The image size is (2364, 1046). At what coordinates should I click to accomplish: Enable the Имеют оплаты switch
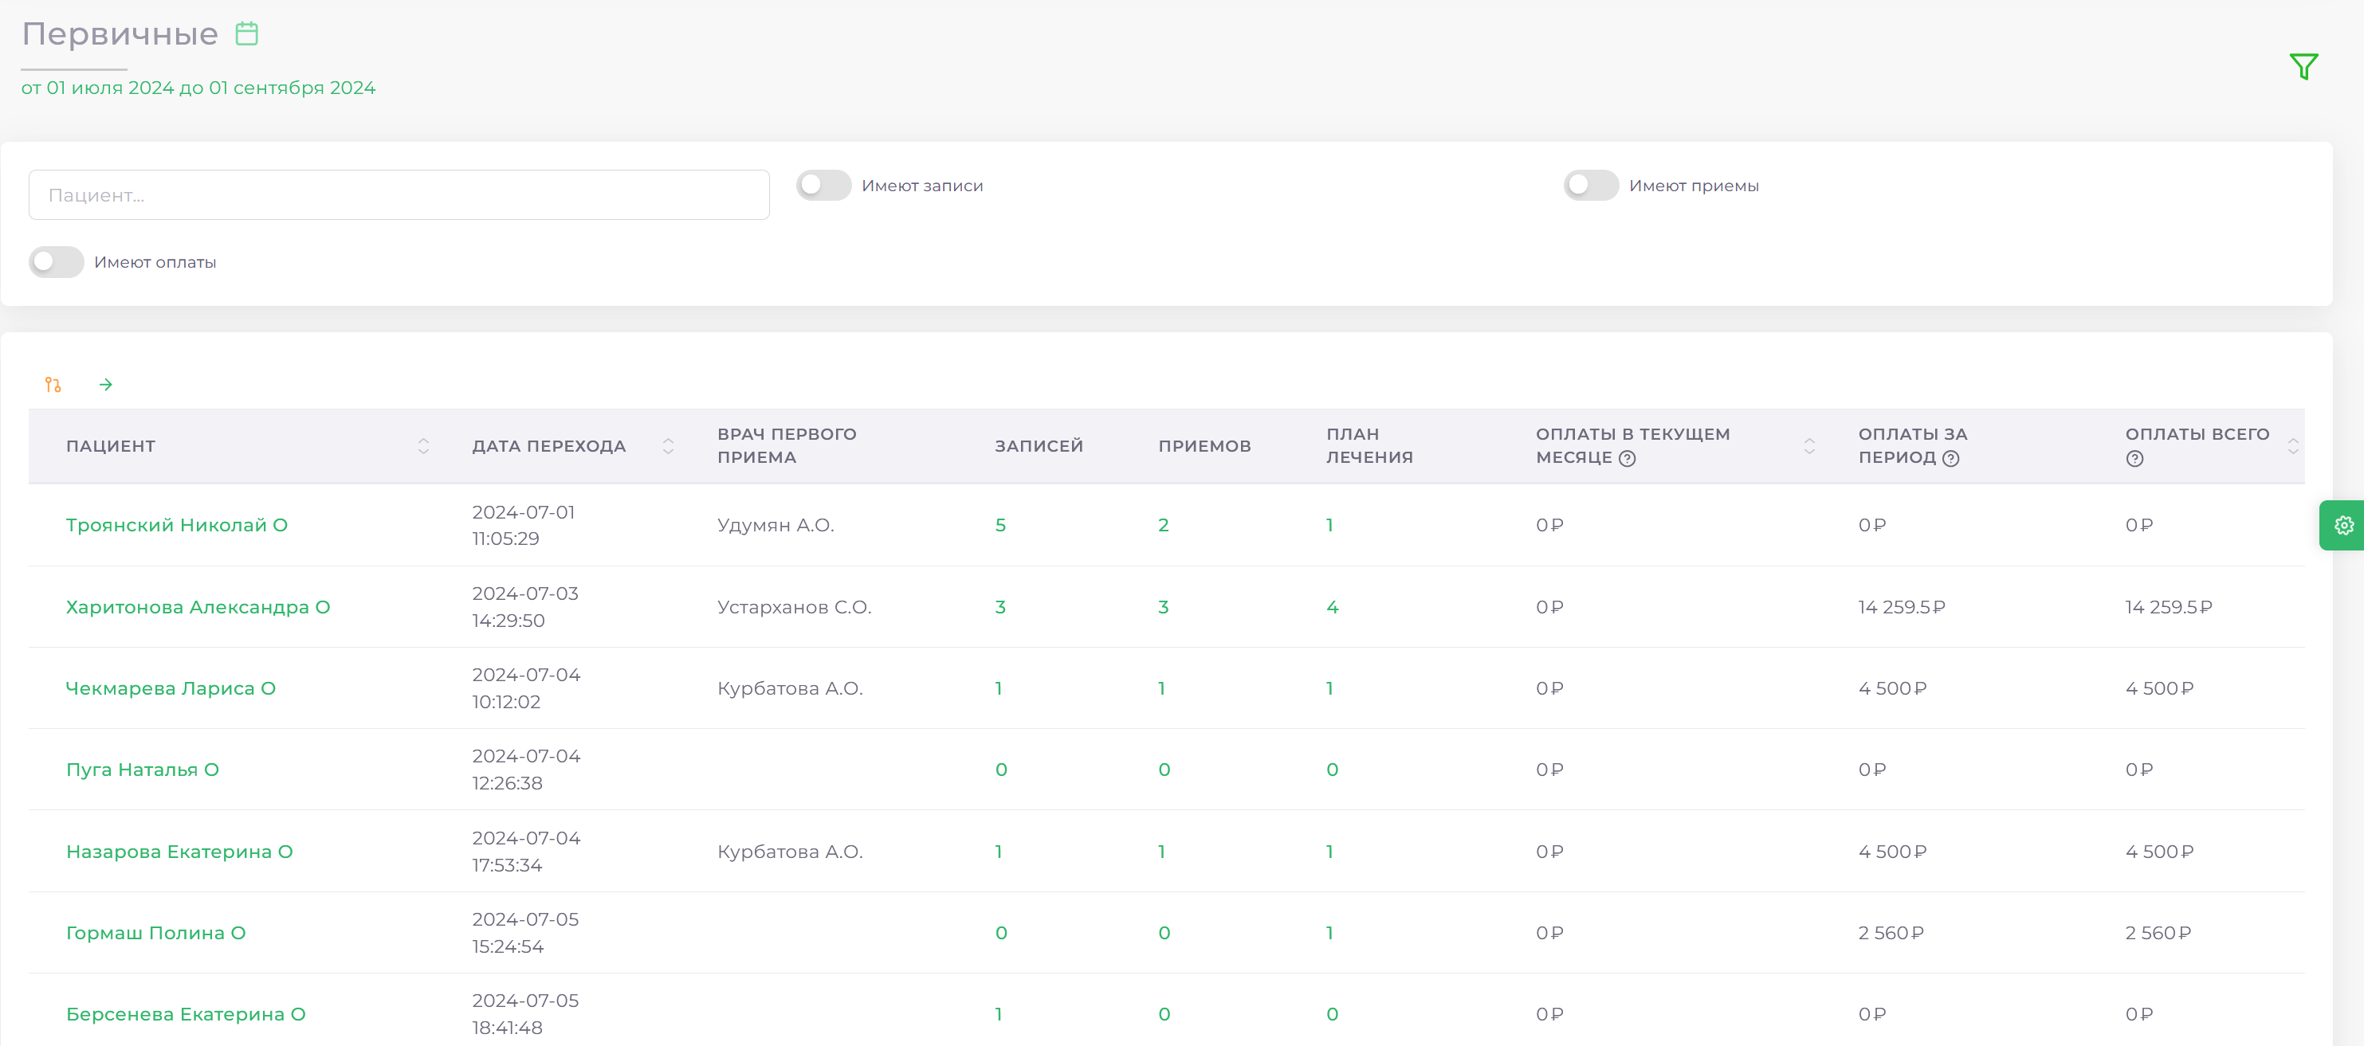[56, 261]
